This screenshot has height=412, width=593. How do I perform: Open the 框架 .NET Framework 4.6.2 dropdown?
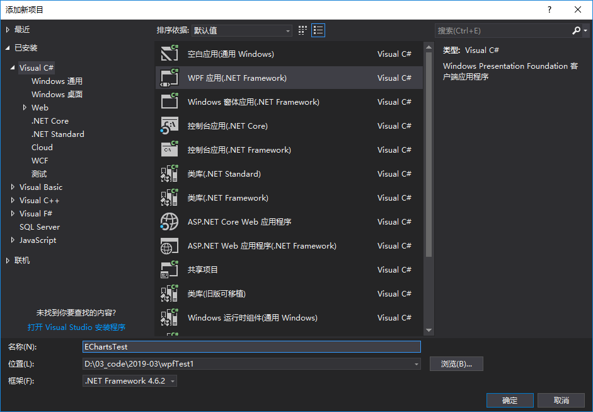pyautogui.click(x=130, y=381)
